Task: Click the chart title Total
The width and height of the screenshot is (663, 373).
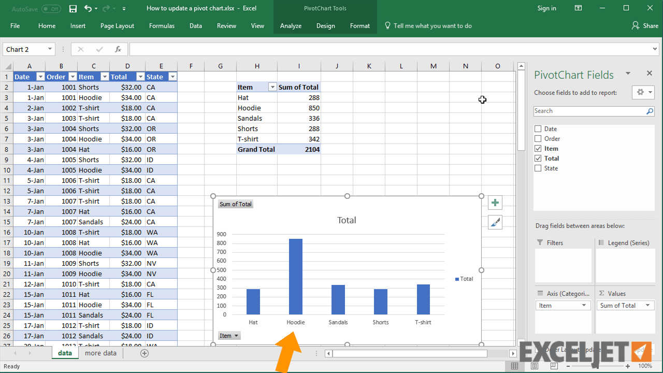Action: (347, 220)
